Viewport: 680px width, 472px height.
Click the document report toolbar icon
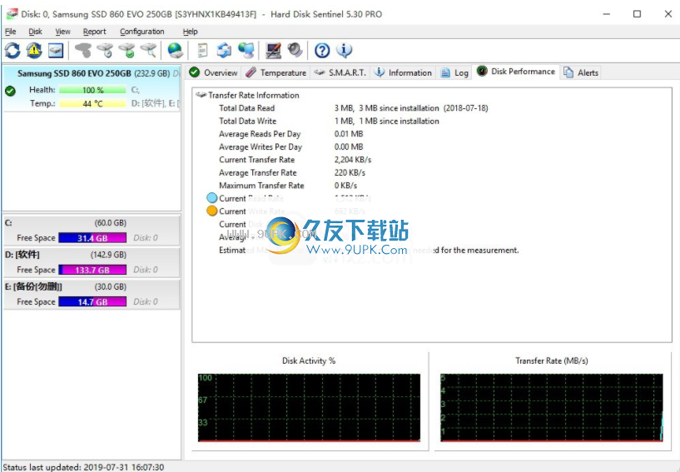click(x=202, y=50)
